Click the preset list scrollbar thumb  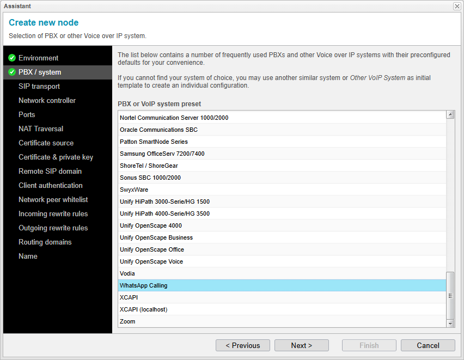click(x=451, y=294)
